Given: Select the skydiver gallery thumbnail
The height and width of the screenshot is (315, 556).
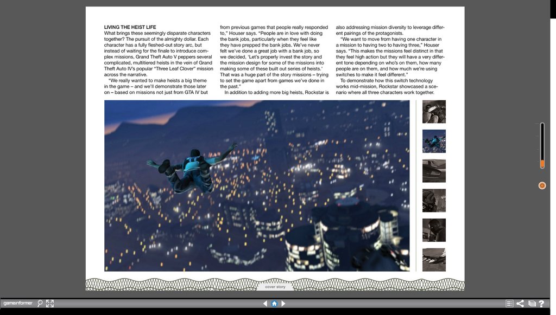Looking at the screenshot, I should coord(434,141).
